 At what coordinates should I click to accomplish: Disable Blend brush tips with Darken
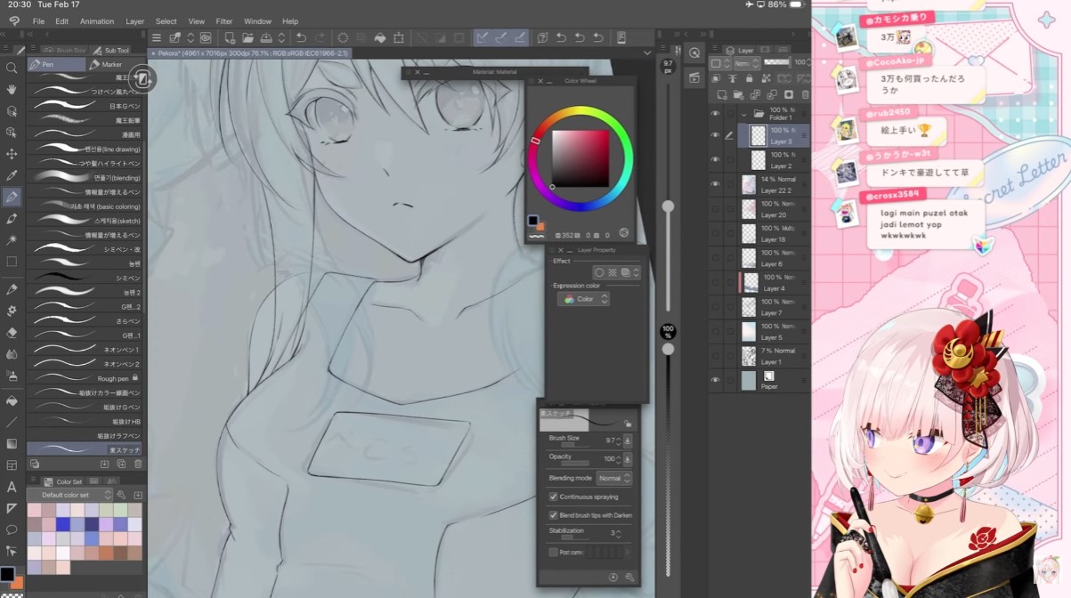553,515
